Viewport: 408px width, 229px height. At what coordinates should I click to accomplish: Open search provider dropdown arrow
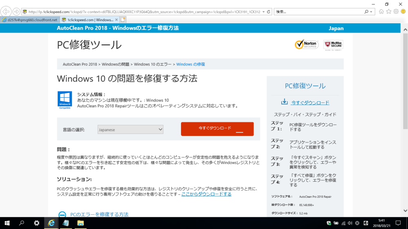pyautogui.click(x=371, y=12)
